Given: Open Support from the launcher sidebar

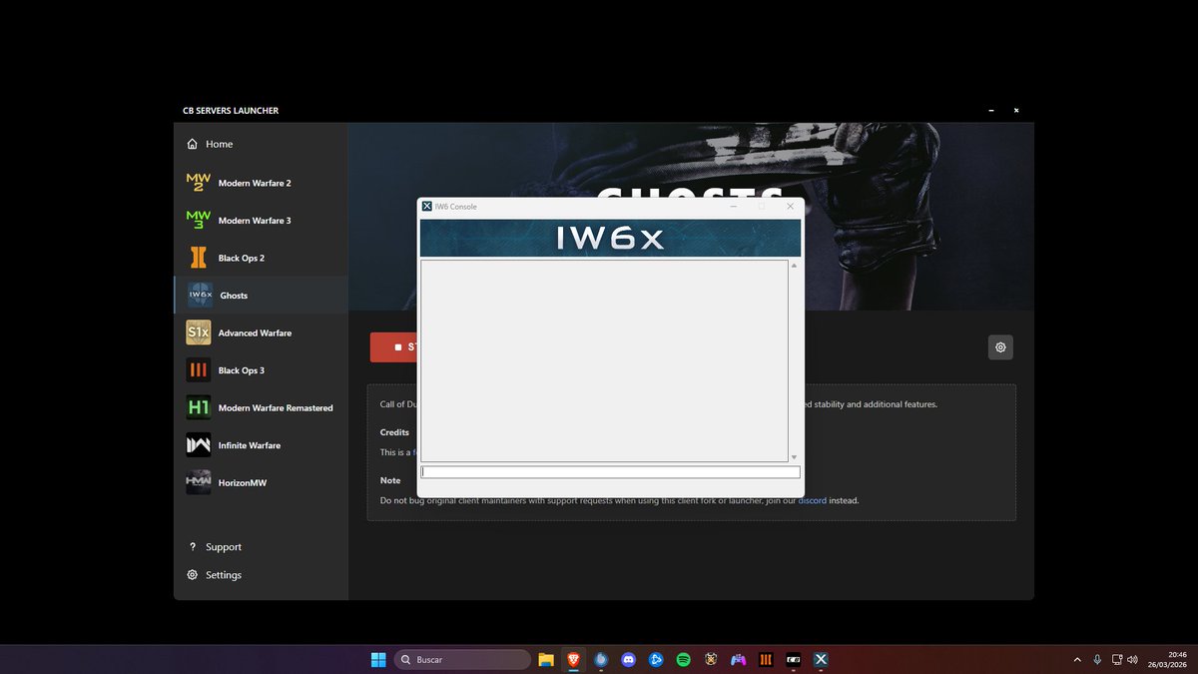Looking at the screenshot, I should 261,547.
